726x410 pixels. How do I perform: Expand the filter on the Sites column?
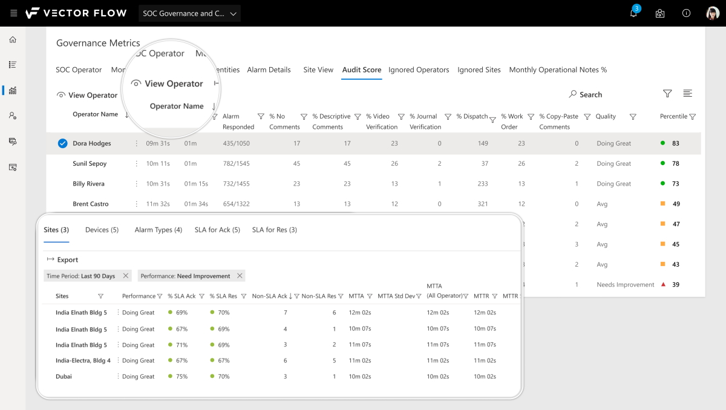pos(100,296)
